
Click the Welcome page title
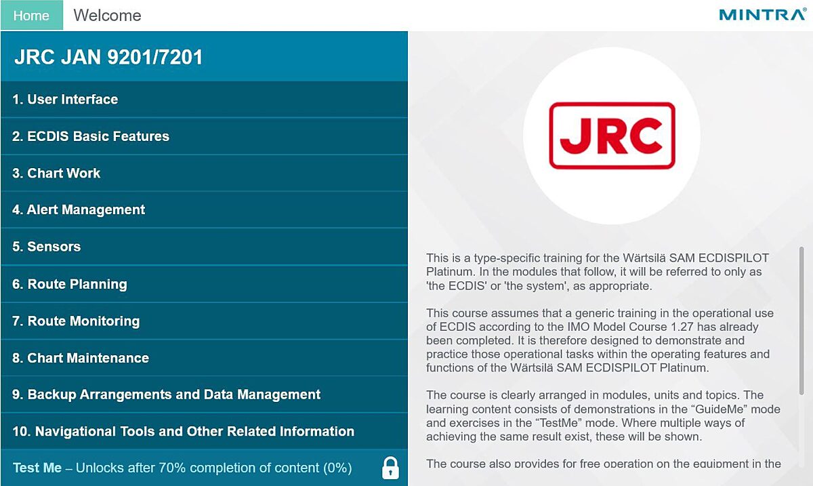107,16
